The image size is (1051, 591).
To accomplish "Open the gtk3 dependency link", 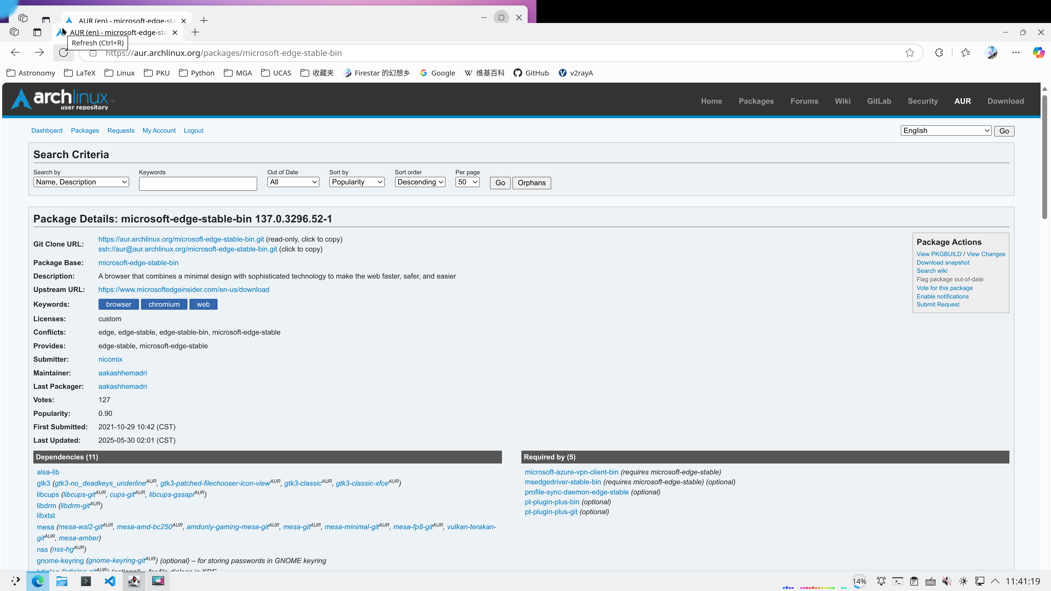I will (x=43, y=483).
